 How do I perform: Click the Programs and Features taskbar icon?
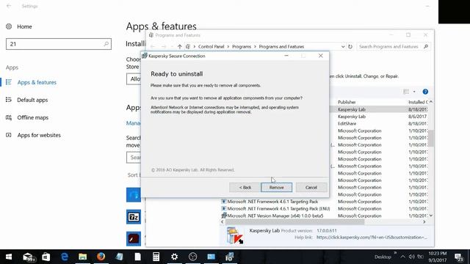click(229, 257)
